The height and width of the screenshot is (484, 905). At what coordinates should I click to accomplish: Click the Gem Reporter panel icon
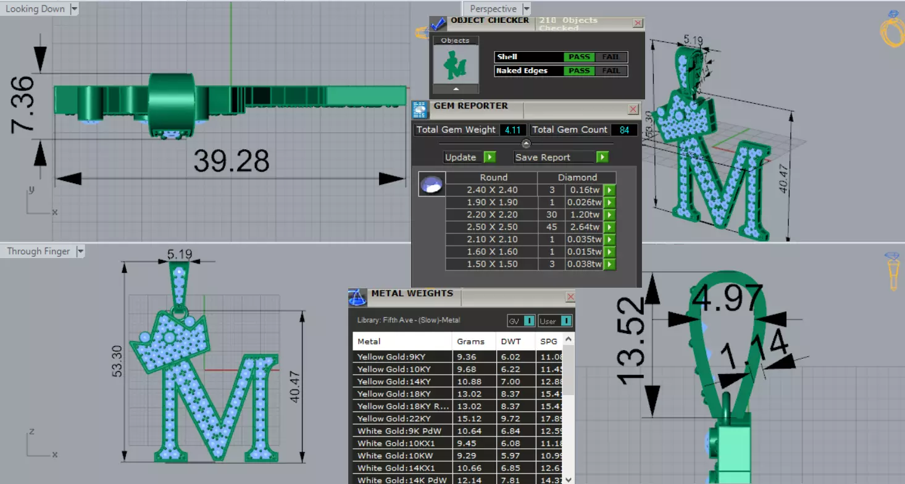pos(420,110)
